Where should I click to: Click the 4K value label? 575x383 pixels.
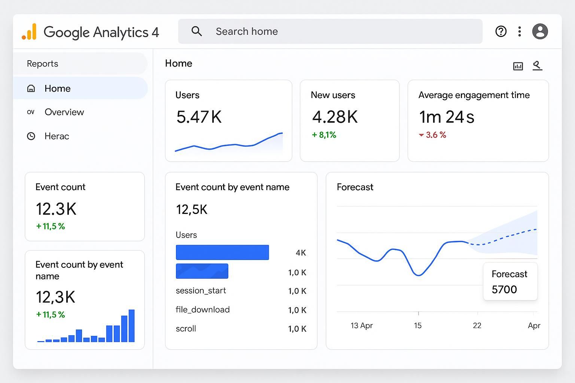click(x=301, y=253)
